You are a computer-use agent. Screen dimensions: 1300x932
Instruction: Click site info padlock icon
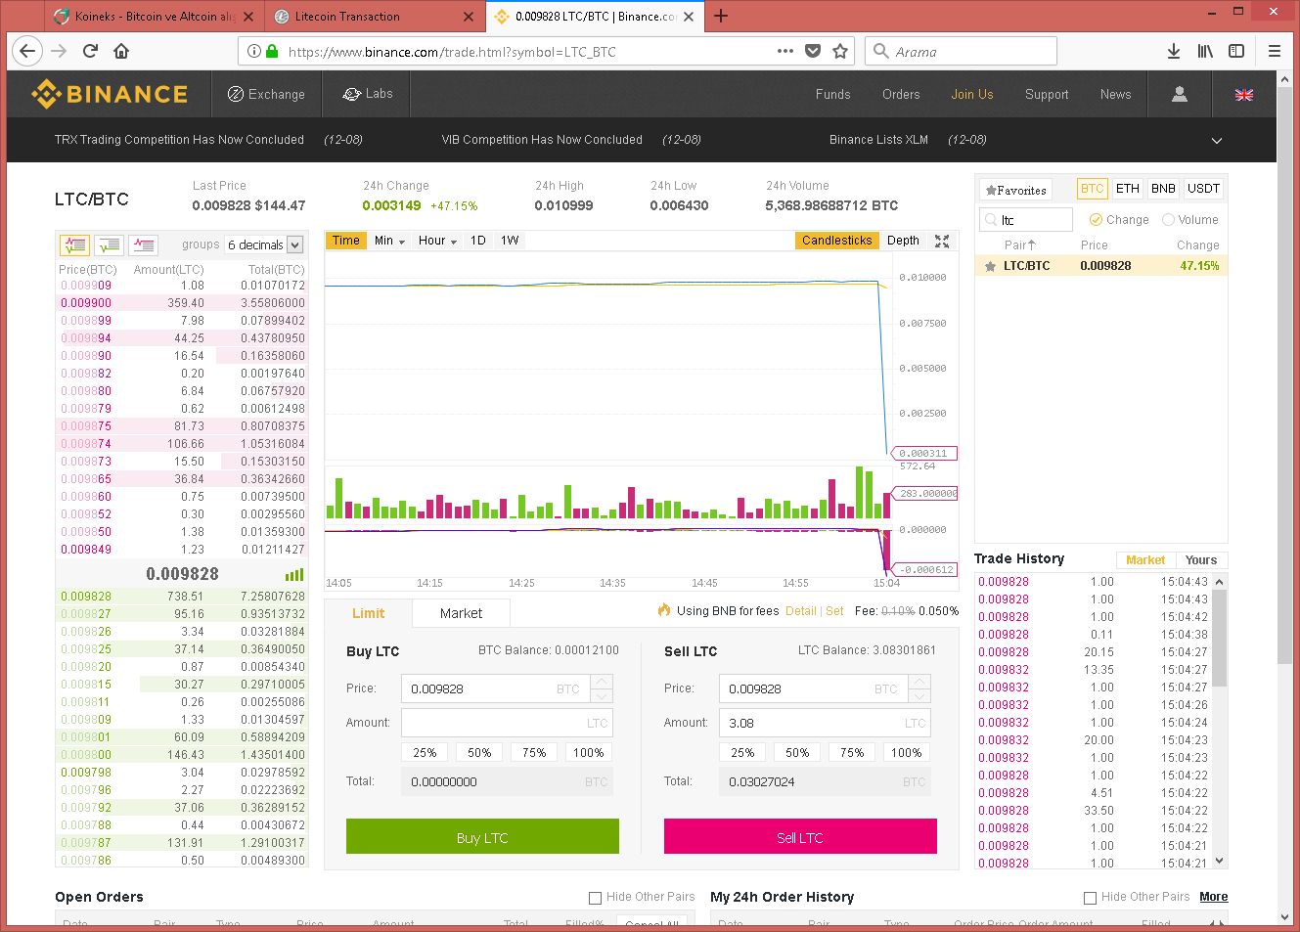(273, 51)
